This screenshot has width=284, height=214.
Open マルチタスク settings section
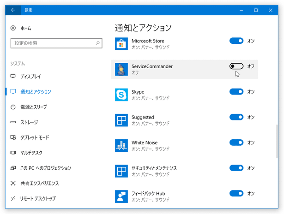(x=31, y=153)
